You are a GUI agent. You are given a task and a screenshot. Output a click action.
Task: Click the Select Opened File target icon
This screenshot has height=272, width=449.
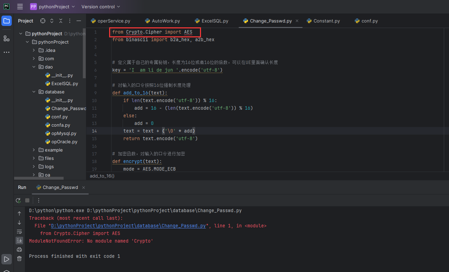click(43, 21)
